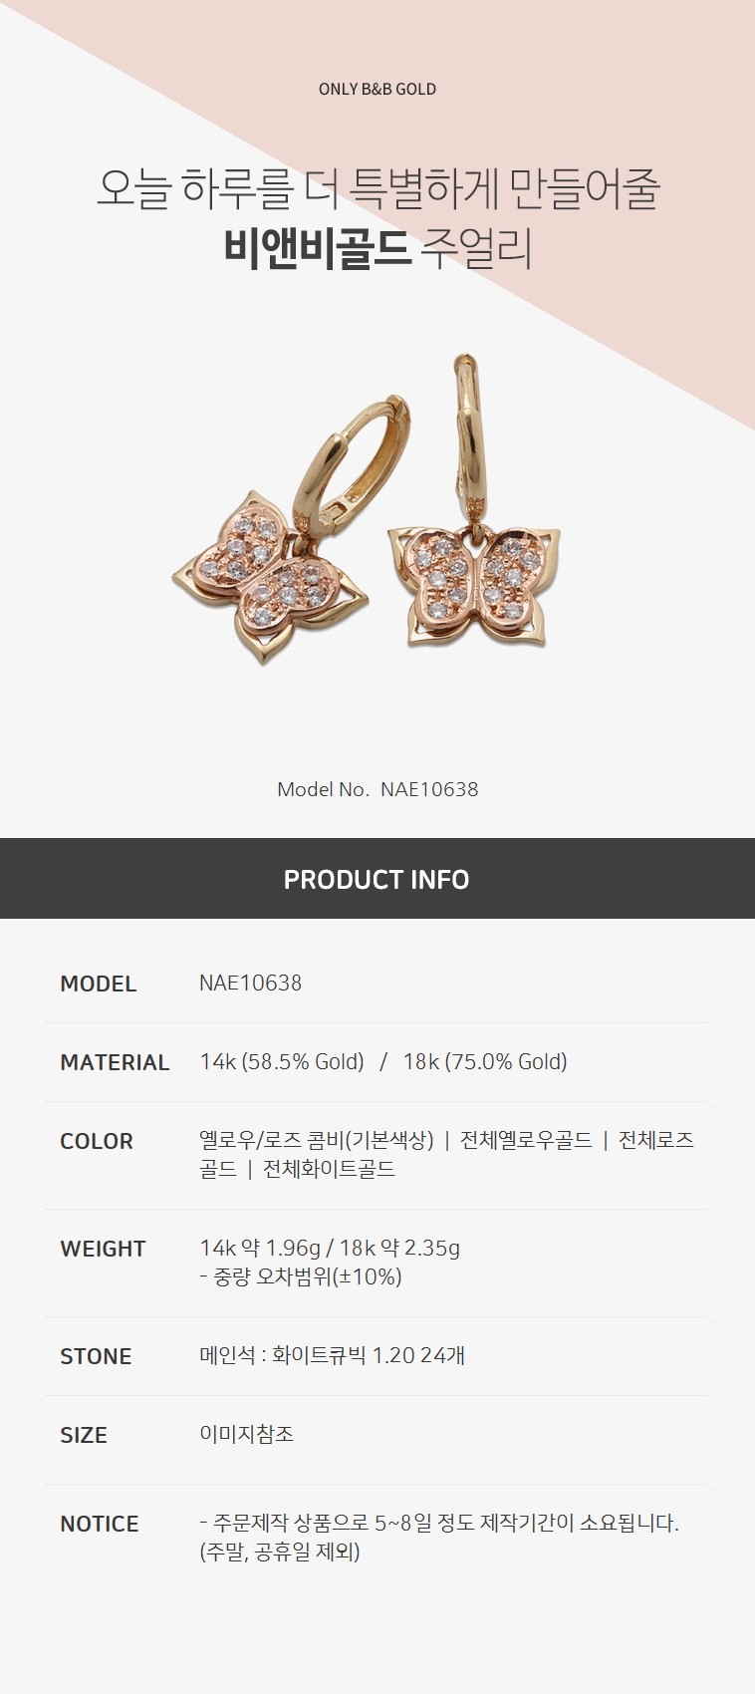Click the 18k (75.0% Gold) material text
755x1694 pixels.
pos(485,1062)
